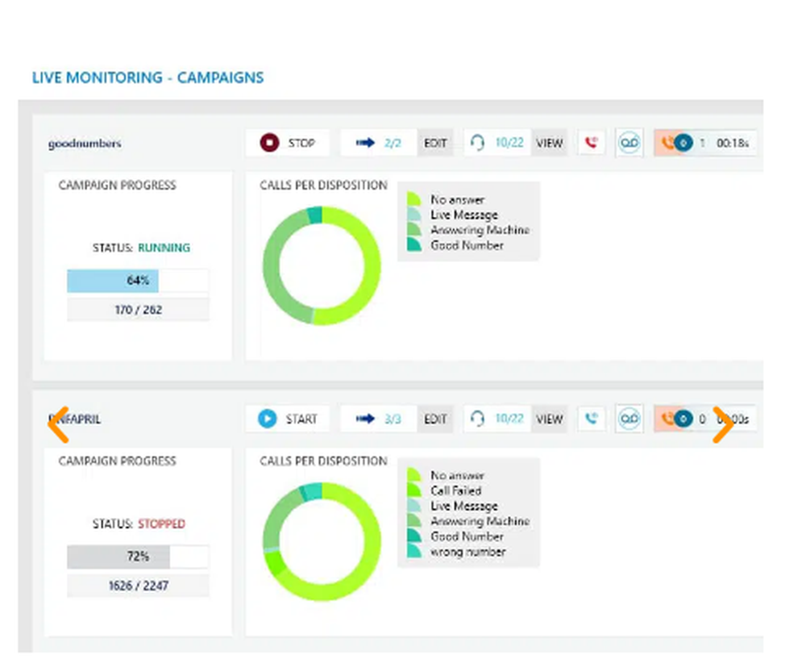The height and width of the screenshot is (659, 806).
Task: Select VIEW agents for goodnumbers
Action: tap(549, 143)
